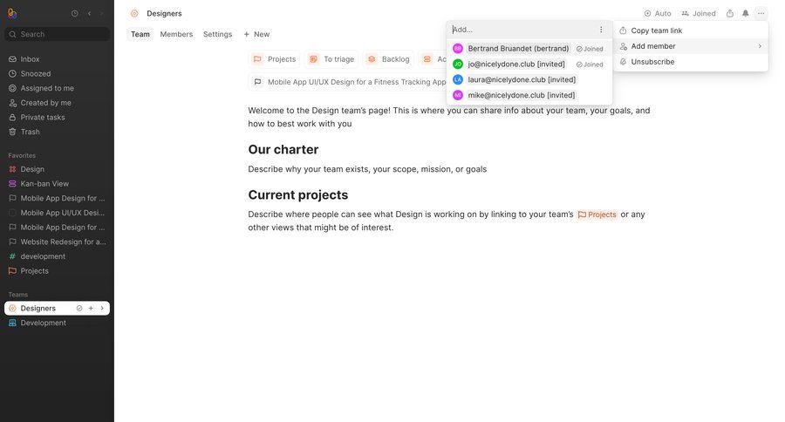The image size is (785, 422).
Task: Open the To triage view chip
Action: pos(331,59)
